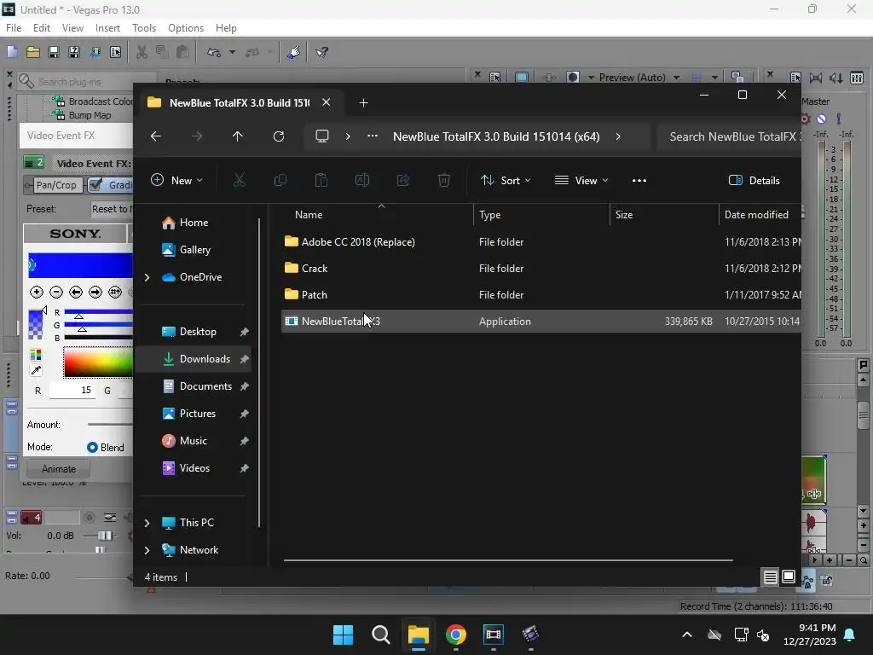This screenshot has width=873, height=655.
Task: Open the New dropdown in Explorer
Action: 177,181
